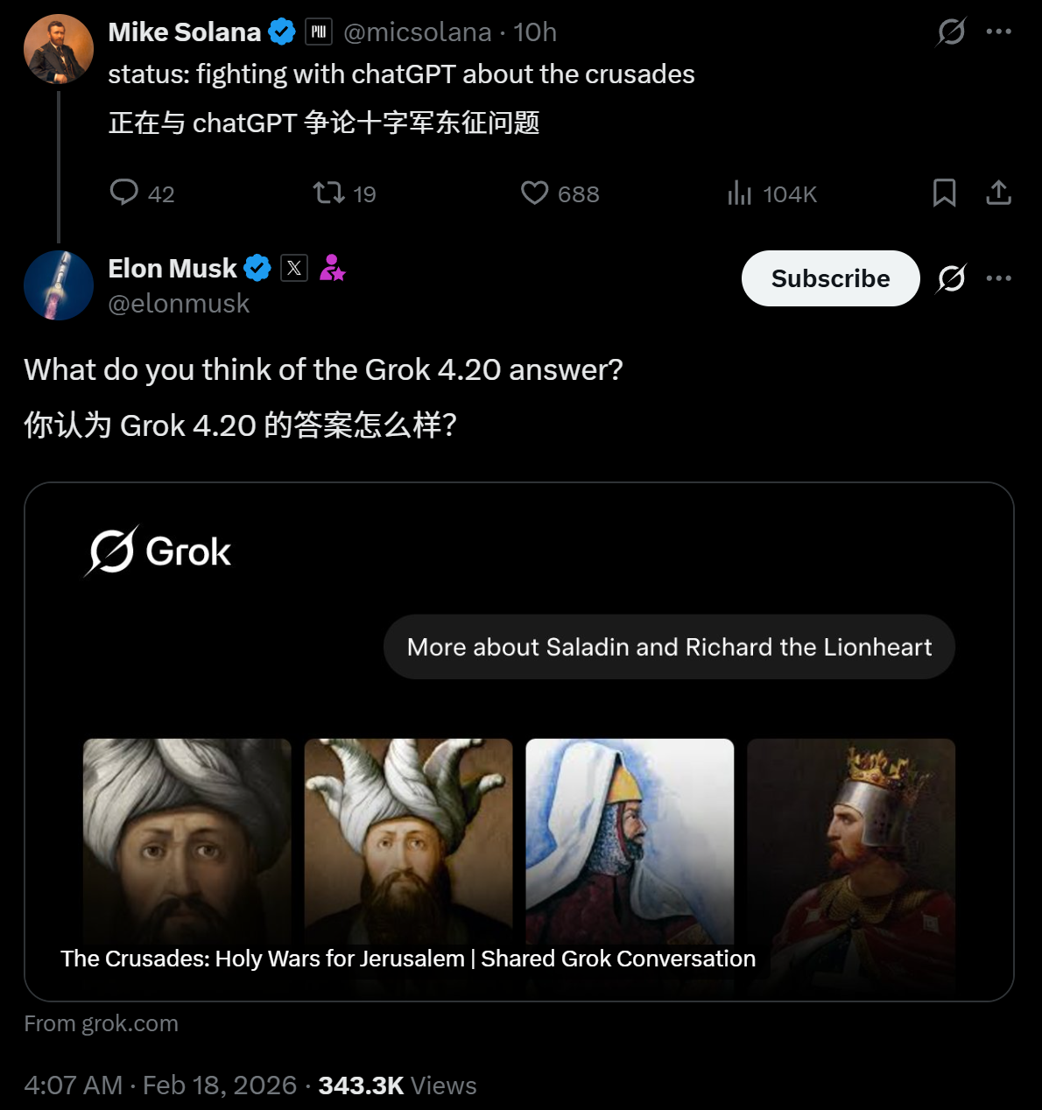This screenshot has height=1110, width=1042.
Task: Repost Mike Solana's crusades post
Action: [x=329, y=193]
